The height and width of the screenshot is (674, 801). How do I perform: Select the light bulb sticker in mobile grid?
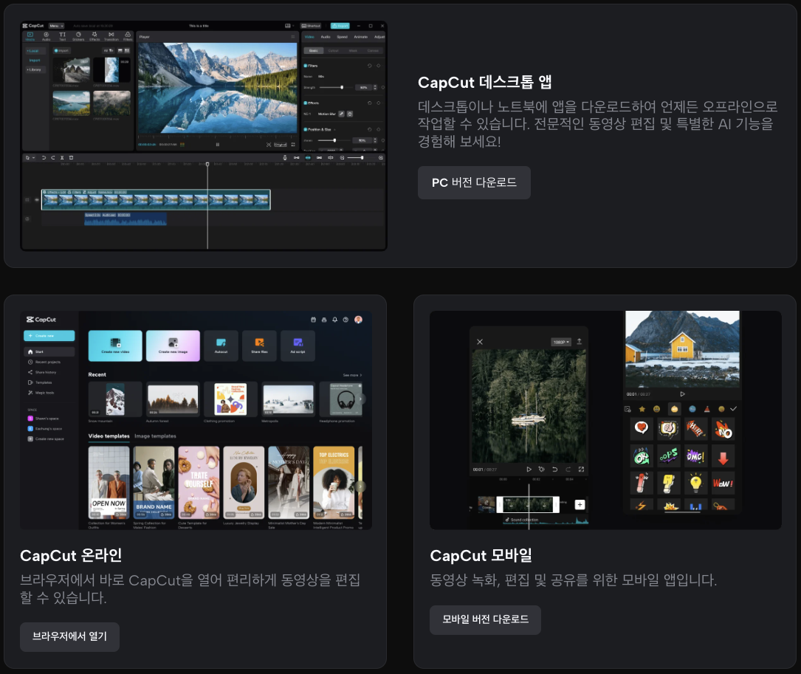[695, 482]
